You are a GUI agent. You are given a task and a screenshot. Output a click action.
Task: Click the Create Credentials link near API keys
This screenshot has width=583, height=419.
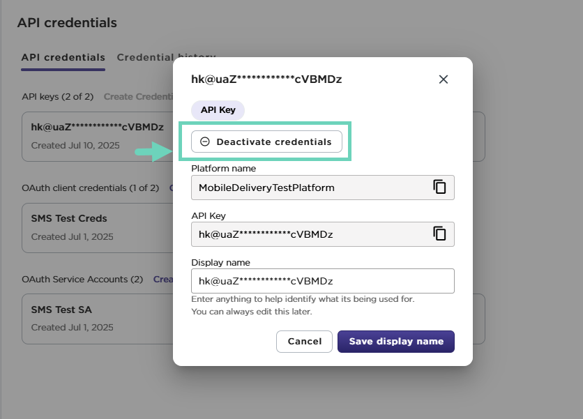tap(138, 97)
